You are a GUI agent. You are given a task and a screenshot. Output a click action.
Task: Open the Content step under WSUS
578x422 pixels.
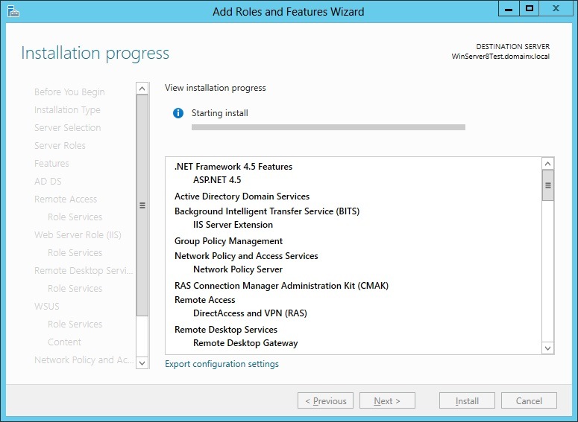click(x=64, y=342)
